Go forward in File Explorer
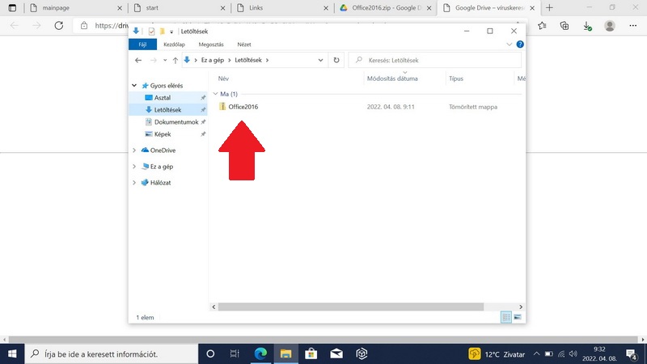Viewport: 647px width, 364px height. pyautogui.click(x=154, y=60)
